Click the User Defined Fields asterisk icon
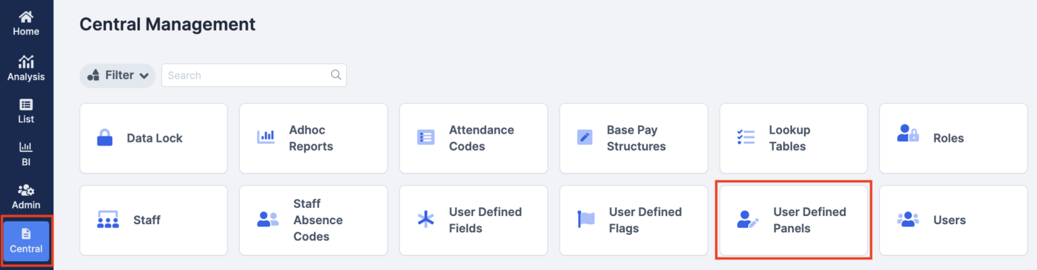Image resolution: width=1037 pixels, height=270 pixels. tap(425, 220)
